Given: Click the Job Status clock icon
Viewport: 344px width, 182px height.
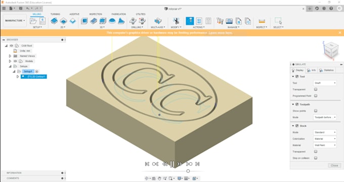Looking at the screenshot, I should [324, 9].
